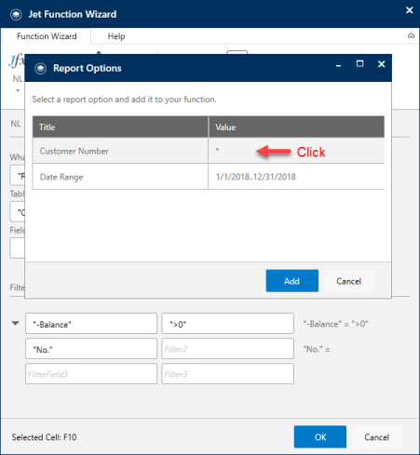Collapse the ribbon with the chevron icon

(411, 36)
